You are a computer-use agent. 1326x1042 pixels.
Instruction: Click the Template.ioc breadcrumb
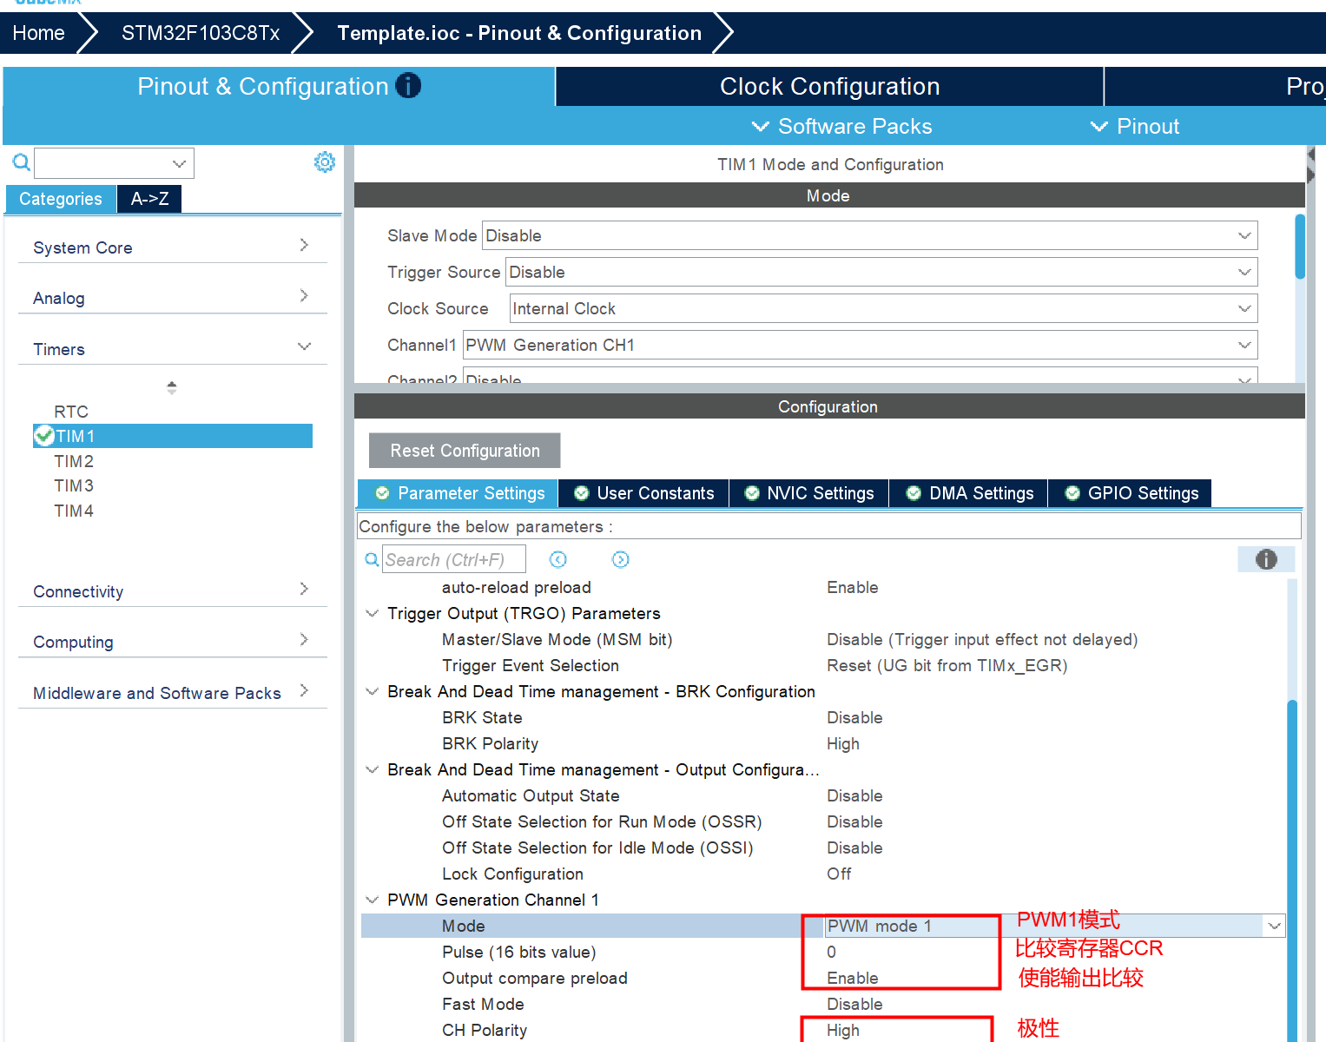point(519,33)
